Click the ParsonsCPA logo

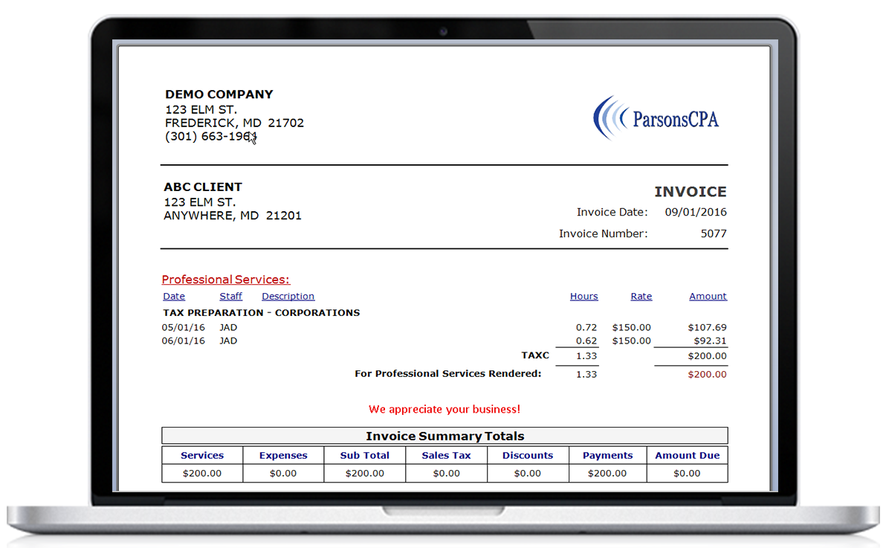click(656, 118)
